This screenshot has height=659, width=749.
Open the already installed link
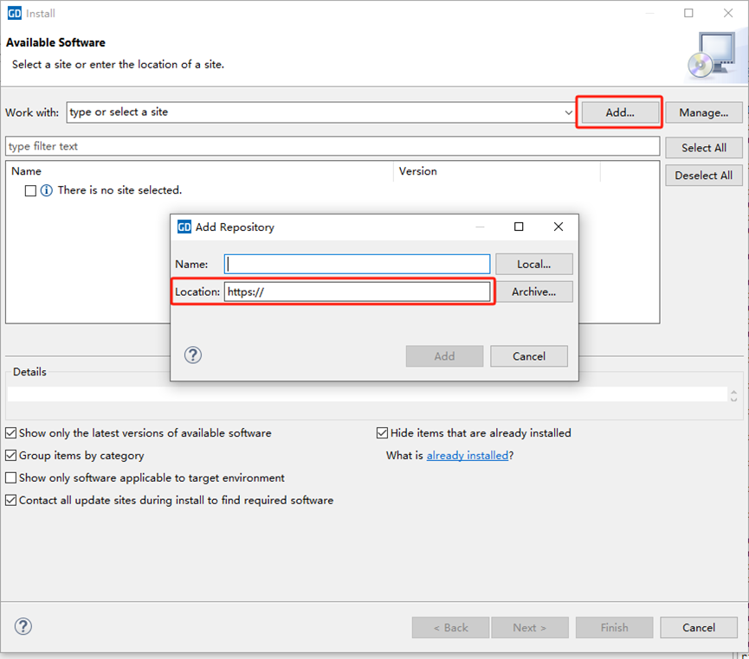click(x=467, y=456)
